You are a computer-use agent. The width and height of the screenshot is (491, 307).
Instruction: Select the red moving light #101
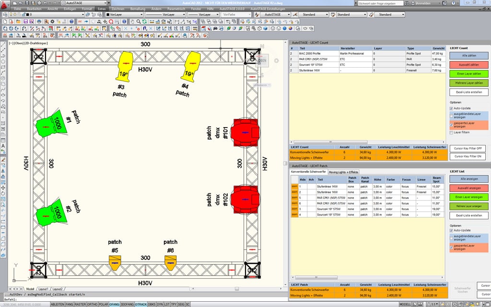(245, 131)
